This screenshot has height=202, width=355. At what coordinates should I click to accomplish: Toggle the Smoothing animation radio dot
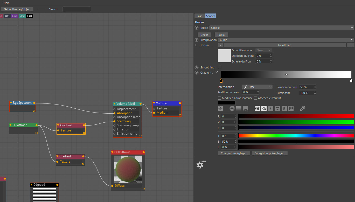coord(197,67)
